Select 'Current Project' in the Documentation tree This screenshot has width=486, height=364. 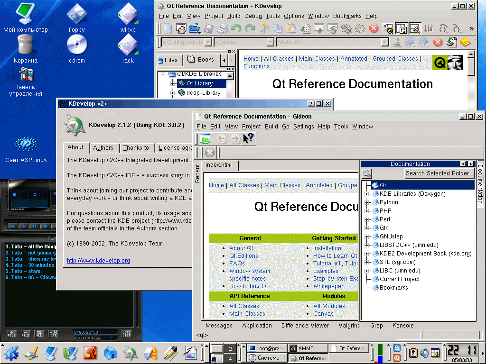click(400, 279)
